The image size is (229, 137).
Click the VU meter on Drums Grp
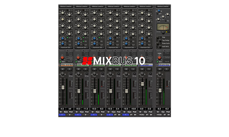point(163,27)
